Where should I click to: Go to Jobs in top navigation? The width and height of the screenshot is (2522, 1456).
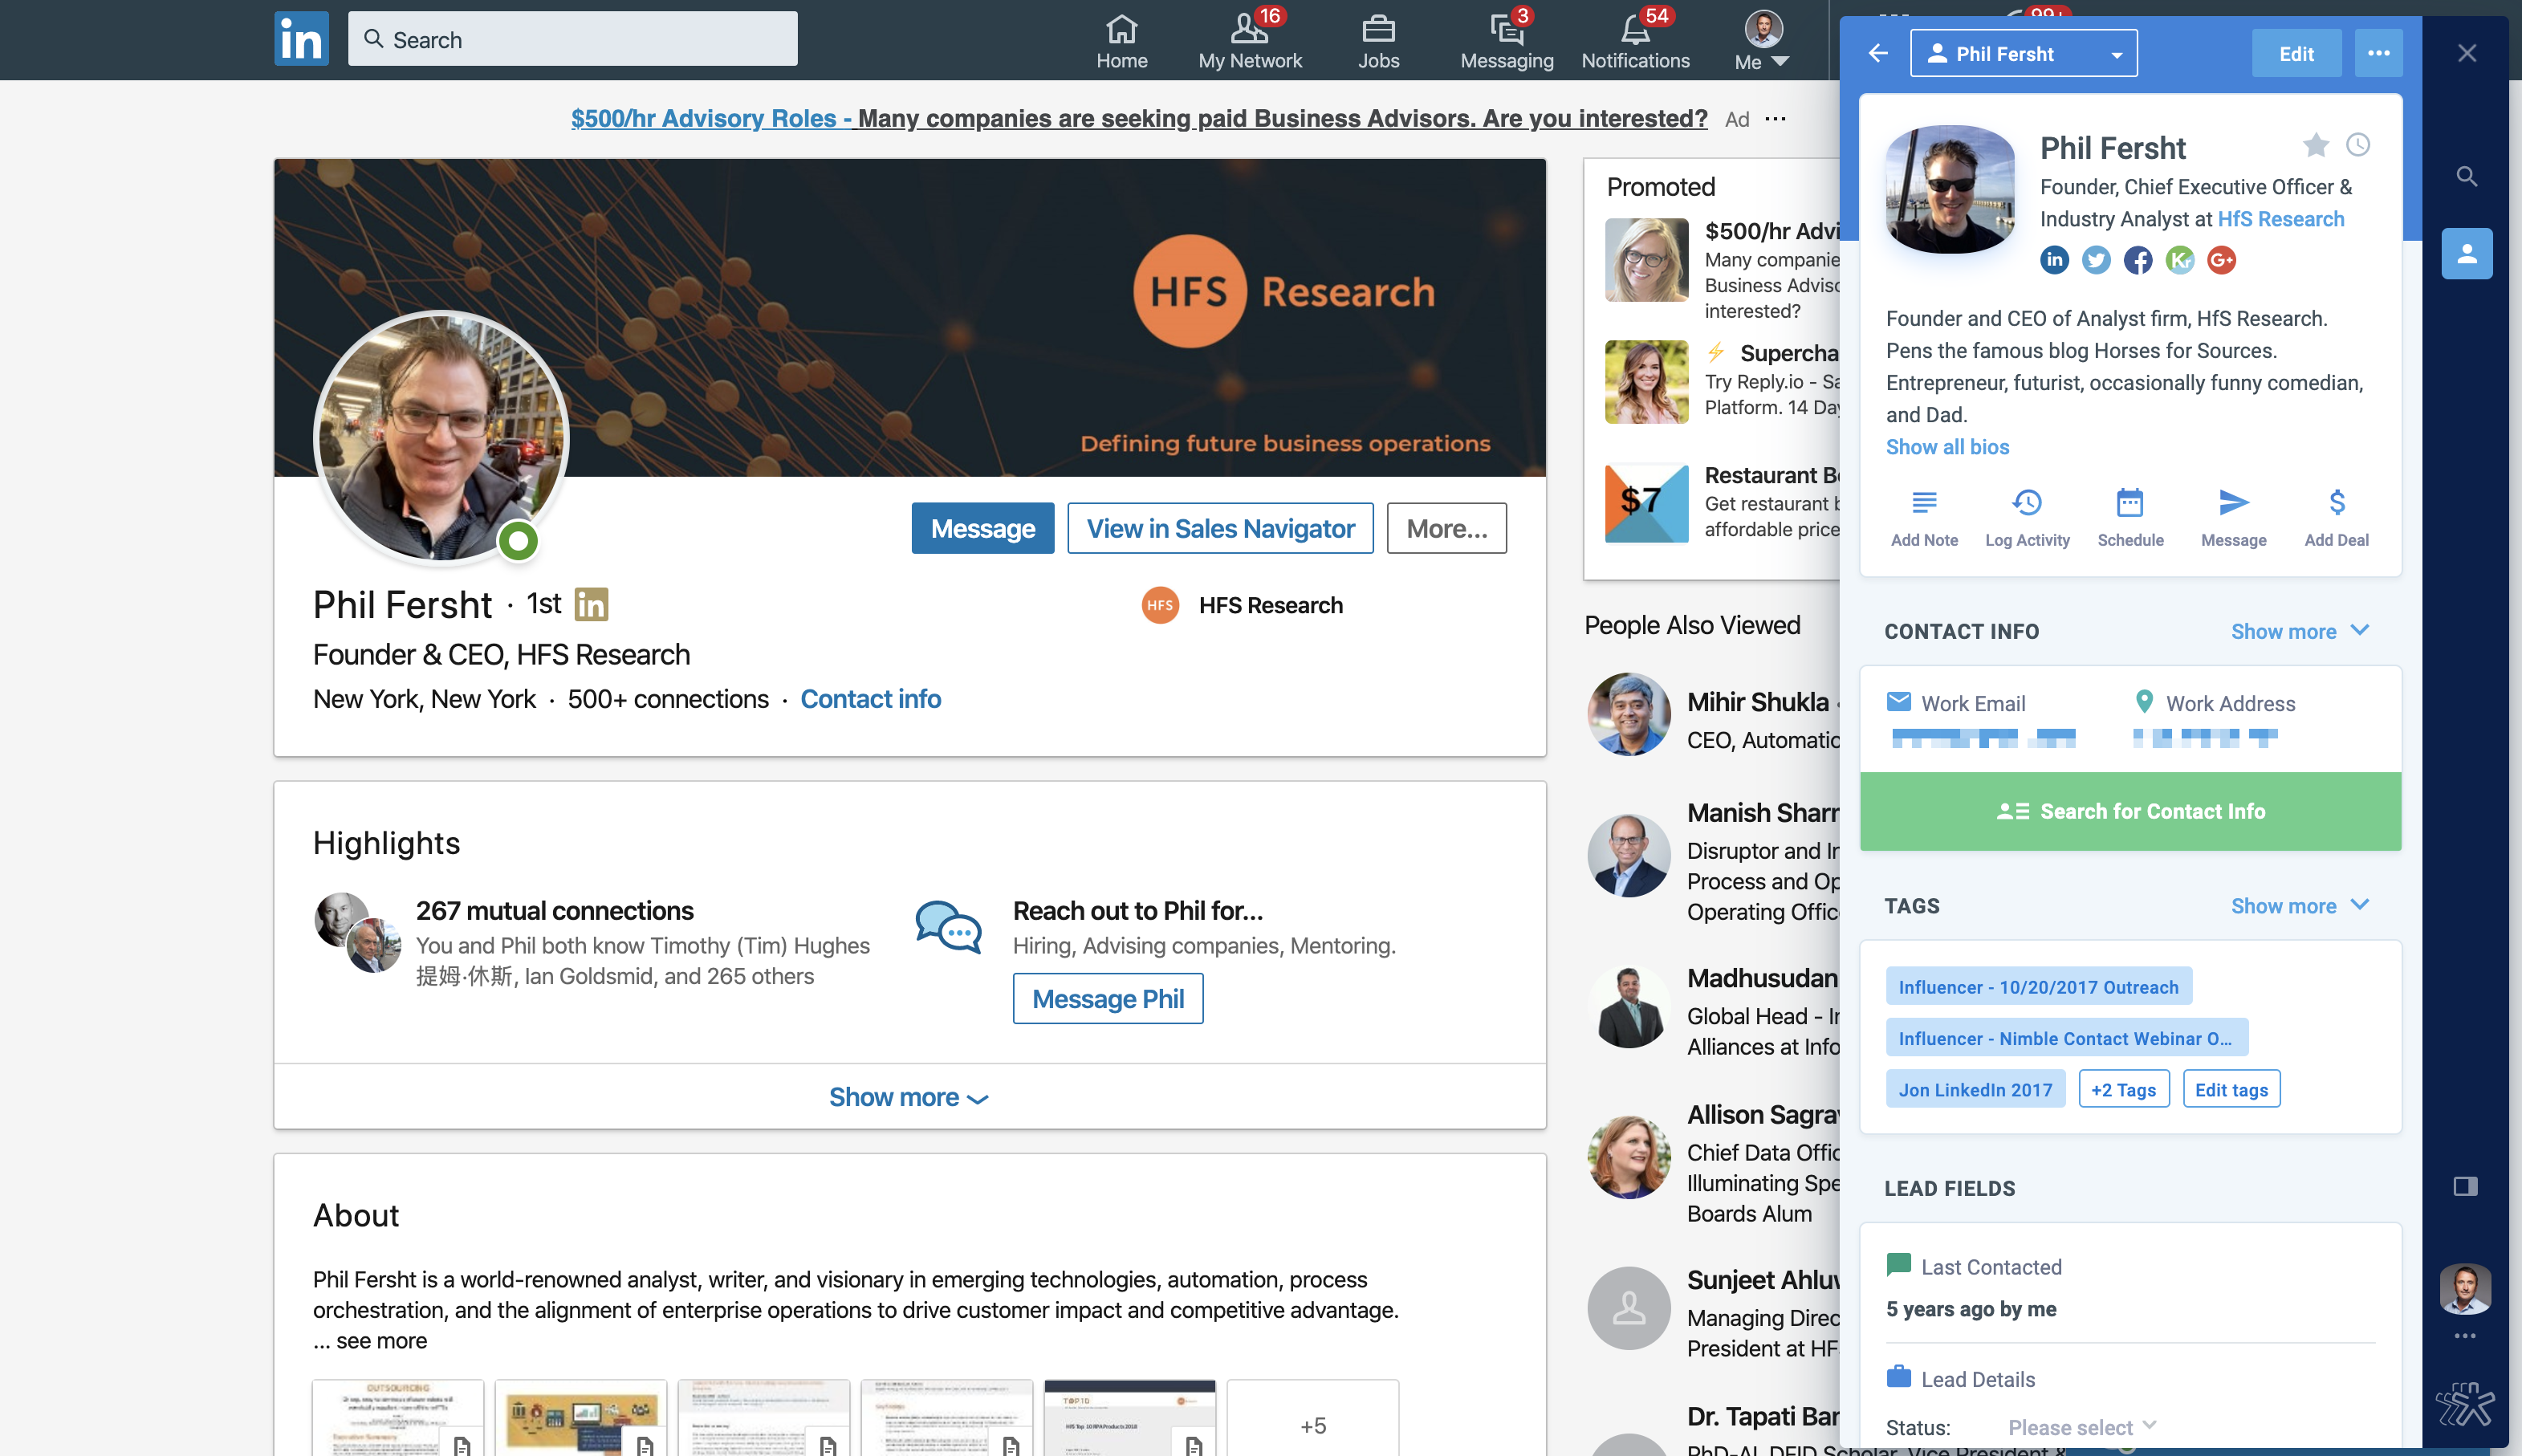click(x=1378, y=40)
